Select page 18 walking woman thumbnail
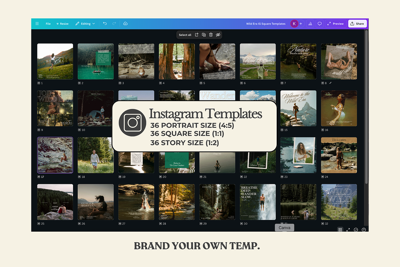Screen dimensions: 400x267 (x=96, y=155)
